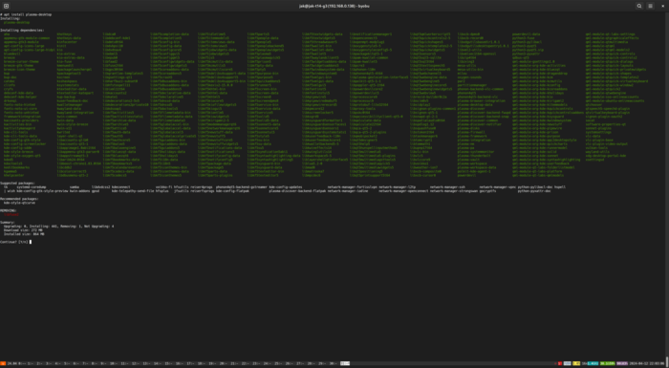The height and width of the screenshot is (368, 669).
Task: Click the 'systemsettings' package name
Action: click(x=598, y=132)
